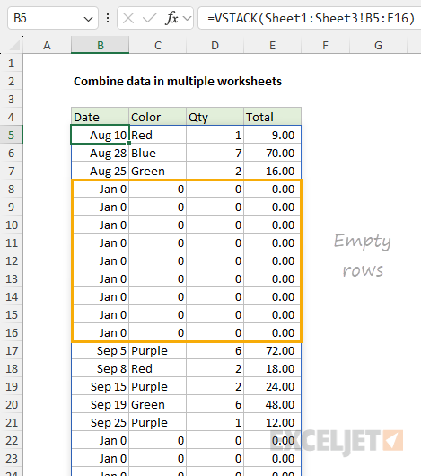Screen dimensions: 421x476
Task: Click the Select All corner triangle
Action: (14, 46)
